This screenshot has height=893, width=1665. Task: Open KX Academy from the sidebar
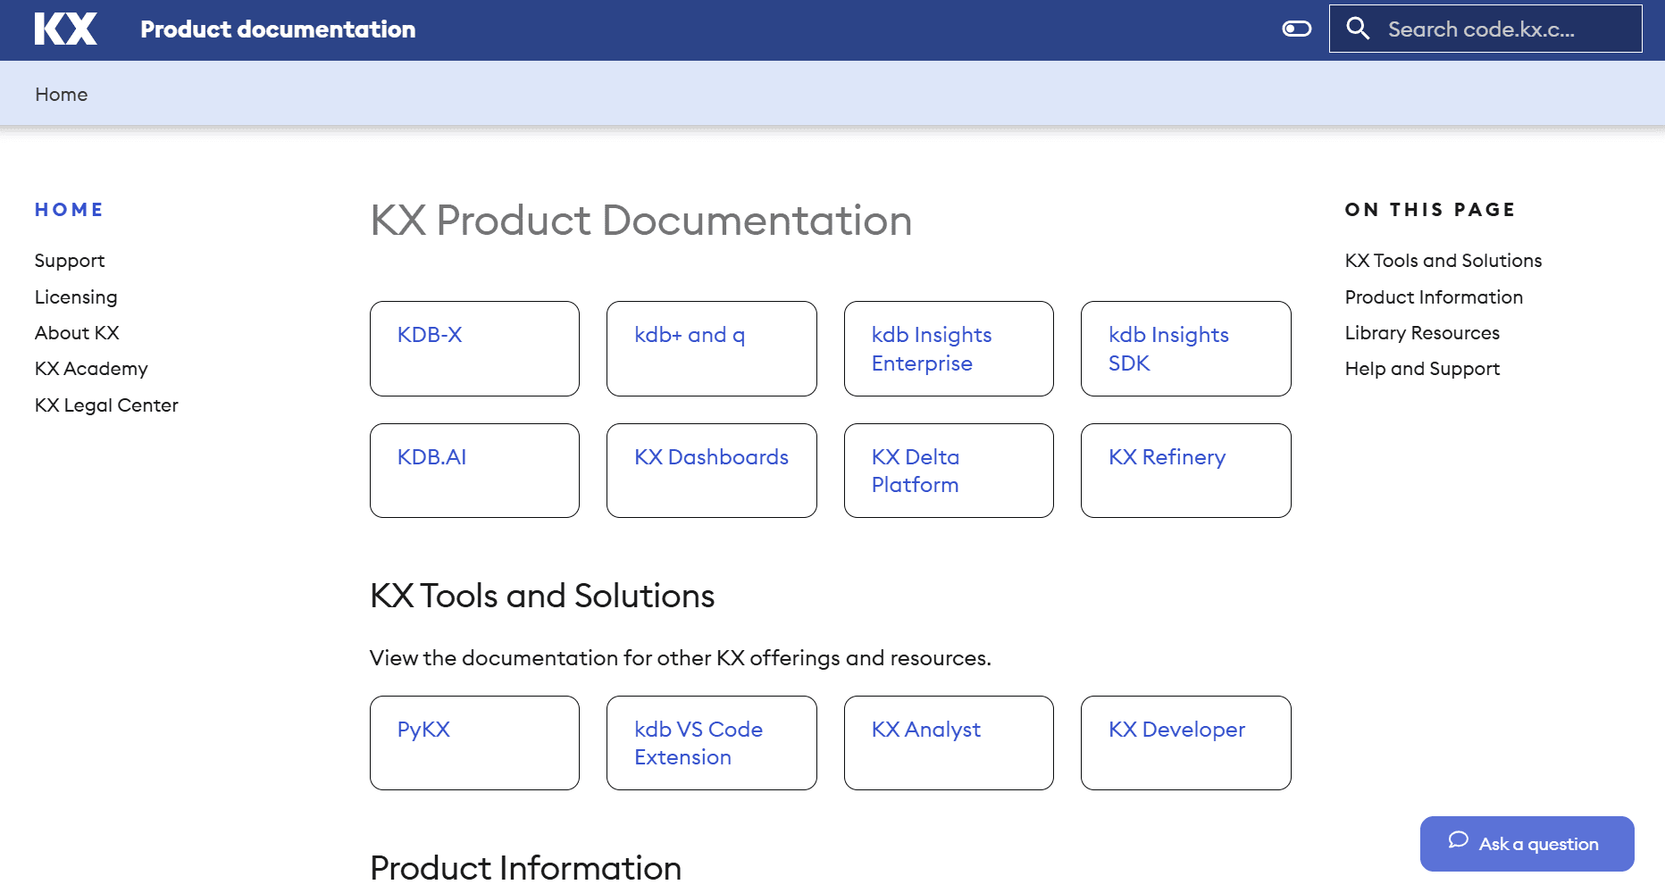click(x=91, y=369)
